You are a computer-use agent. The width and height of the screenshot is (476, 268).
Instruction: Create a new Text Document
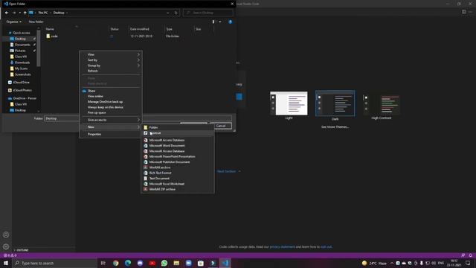178,179
